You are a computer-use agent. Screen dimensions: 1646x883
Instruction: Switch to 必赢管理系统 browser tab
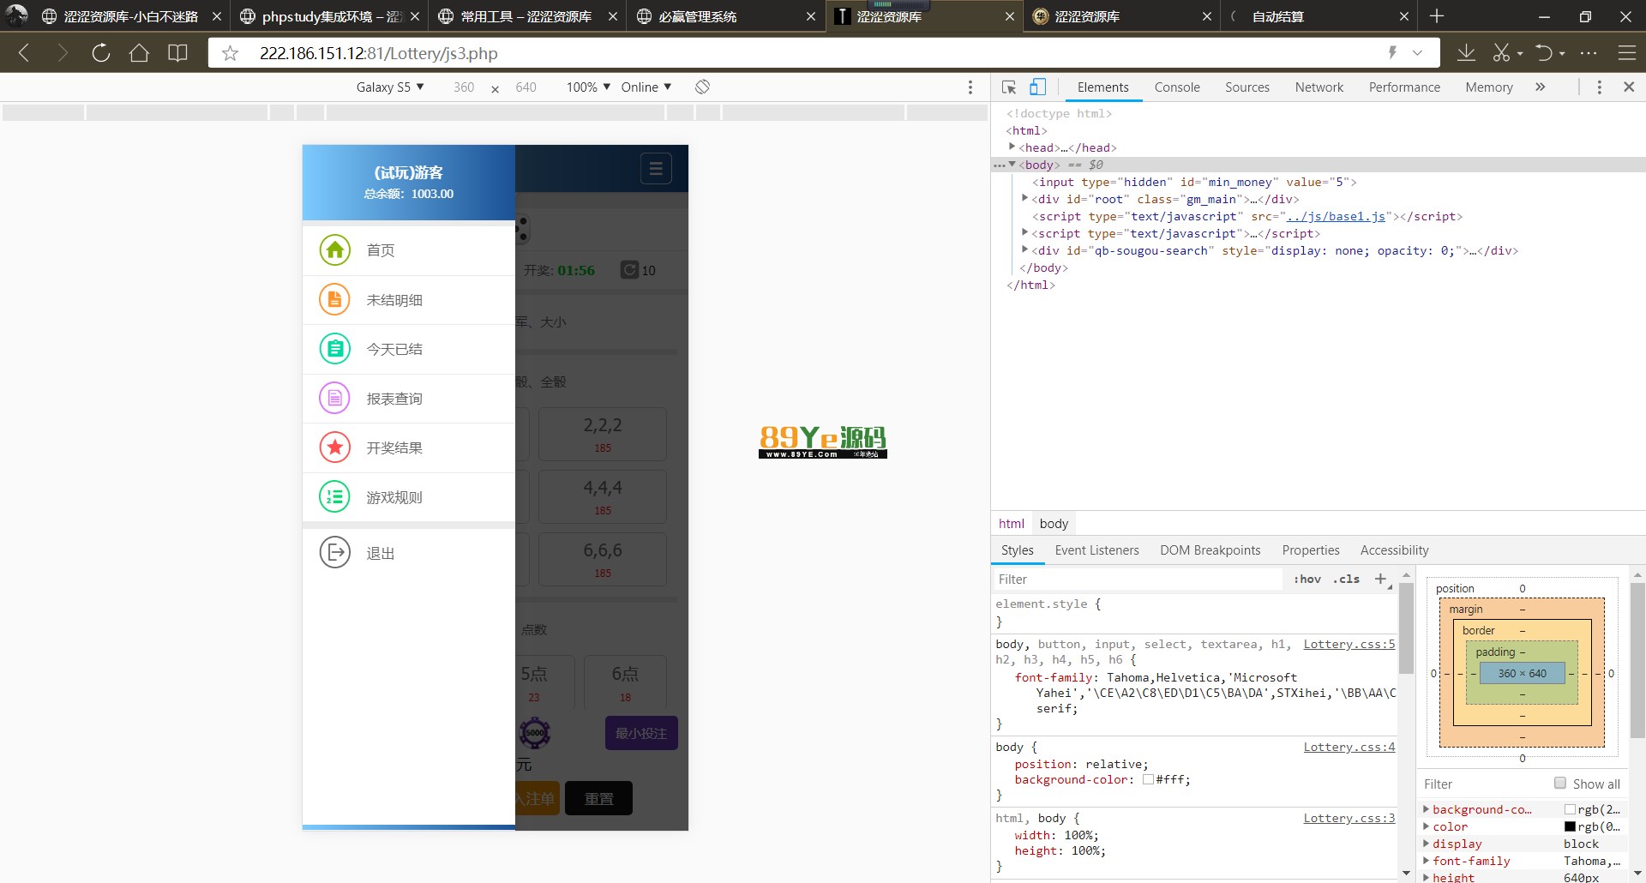coord(725,16)
